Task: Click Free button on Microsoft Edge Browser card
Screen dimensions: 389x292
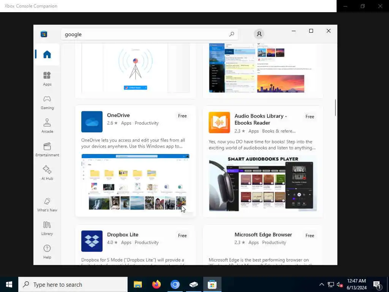Action: (x=310, y=236)
